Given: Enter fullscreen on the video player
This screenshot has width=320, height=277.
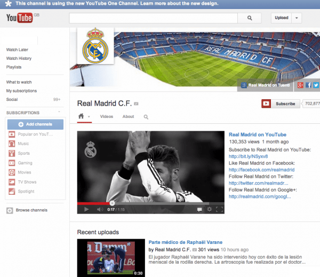Looking at the screenshot, I should [x=219, y=209].
